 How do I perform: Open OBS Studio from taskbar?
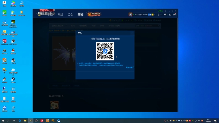tap(36, 121)
